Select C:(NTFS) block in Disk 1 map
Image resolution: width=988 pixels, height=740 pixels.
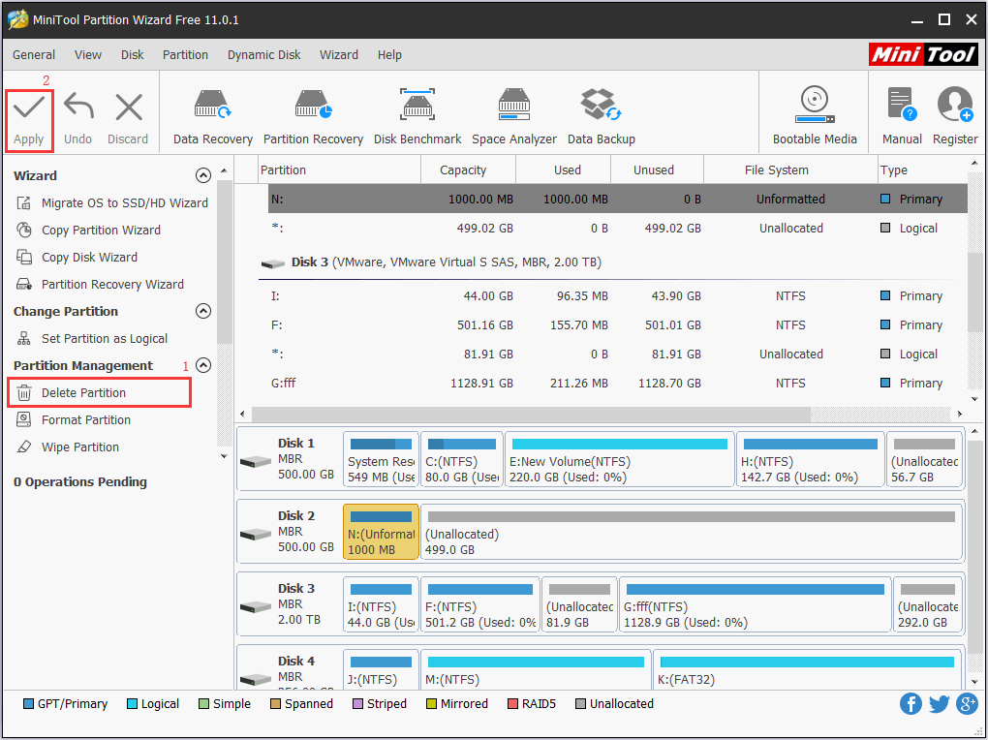click(461, 459)
